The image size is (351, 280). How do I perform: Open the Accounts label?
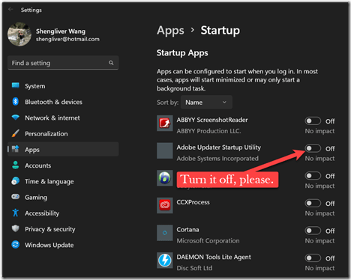click(37, 165)
